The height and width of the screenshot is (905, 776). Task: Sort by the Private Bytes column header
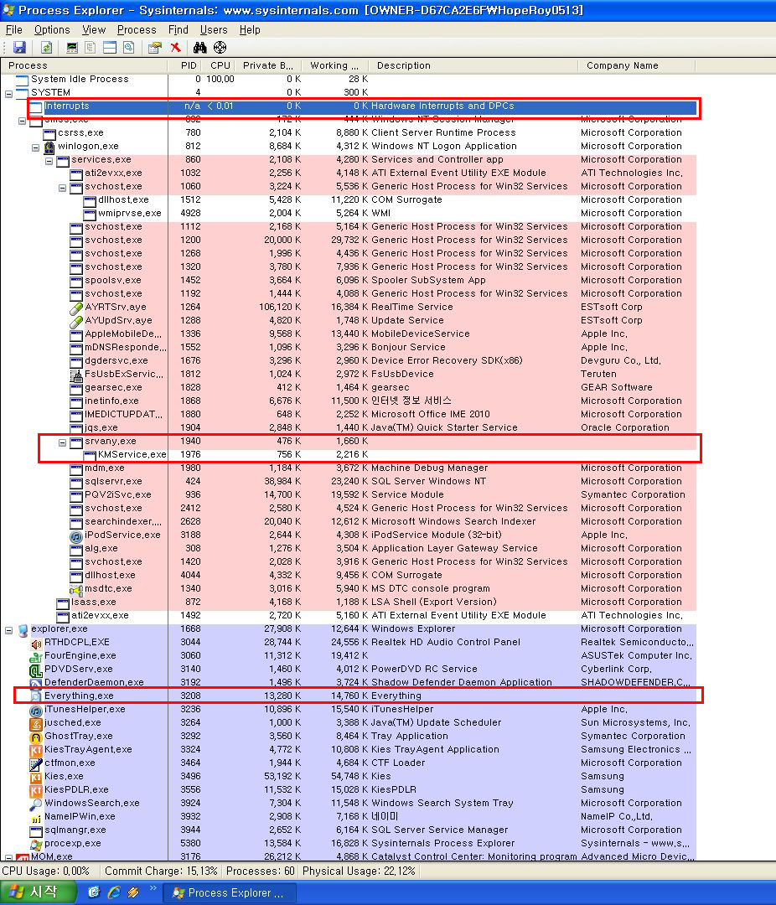coord(268,66)
